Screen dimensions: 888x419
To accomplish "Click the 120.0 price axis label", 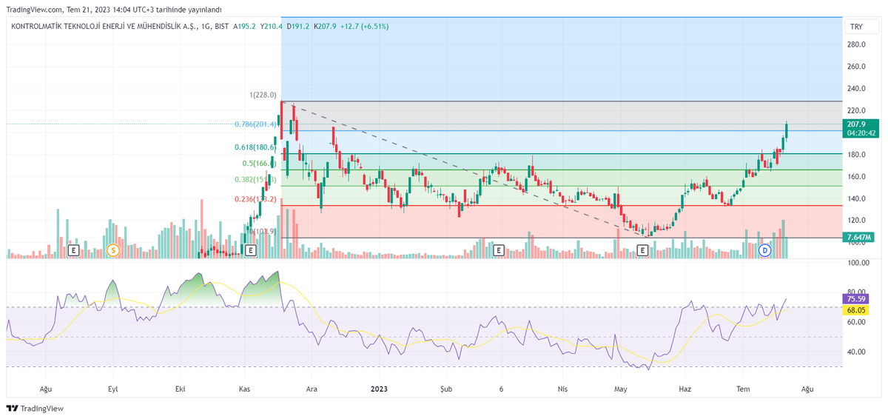I will point(857,221).
